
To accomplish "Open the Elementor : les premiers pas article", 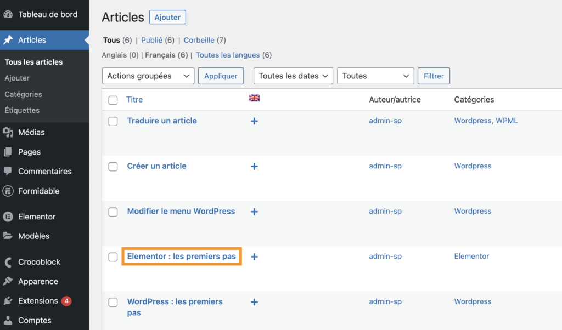I will 181,256.
